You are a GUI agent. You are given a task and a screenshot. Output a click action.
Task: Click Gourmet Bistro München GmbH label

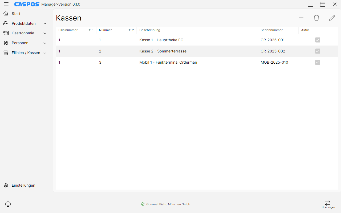coord(168,204)
